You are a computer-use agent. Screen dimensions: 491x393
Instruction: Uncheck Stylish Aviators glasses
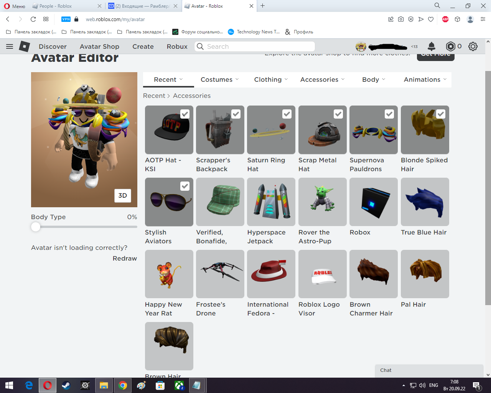tap(185, 186)
